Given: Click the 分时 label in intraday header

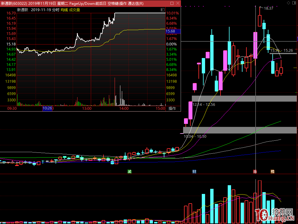Looking at the screenshot, I should 55,10.
